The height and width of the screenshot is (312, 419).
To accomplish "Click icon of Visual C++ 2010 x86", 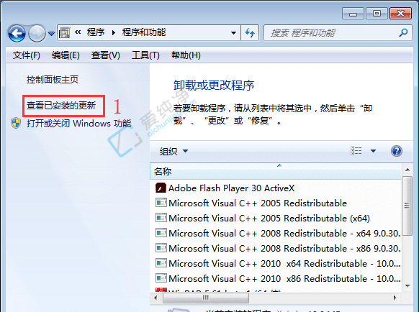I will (161, 278).
